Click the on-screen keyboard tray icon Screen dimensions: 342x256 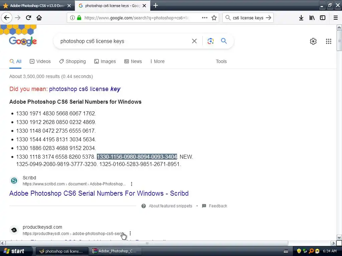(286, 251)
